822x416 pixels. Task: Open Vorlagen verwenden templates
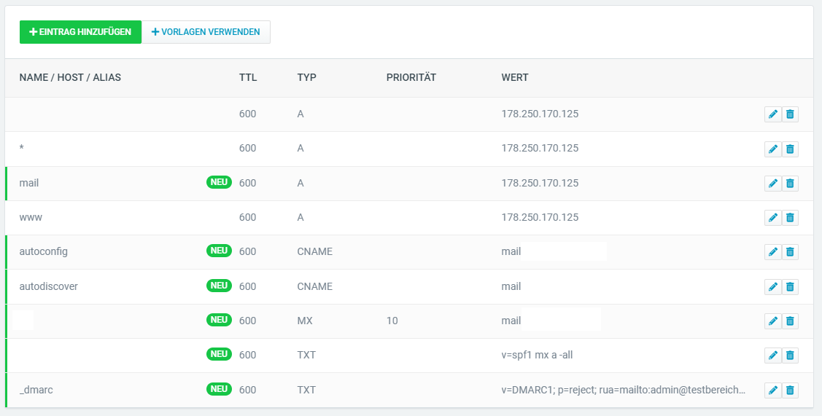(206, 32)
